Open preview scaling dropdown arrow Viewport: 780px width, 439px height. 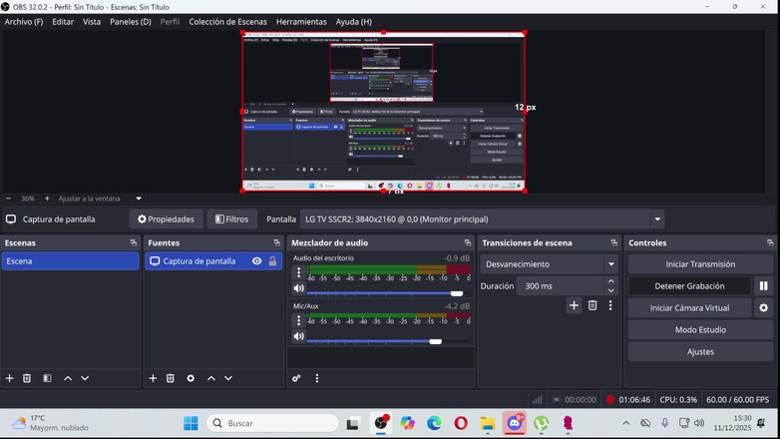139,199
